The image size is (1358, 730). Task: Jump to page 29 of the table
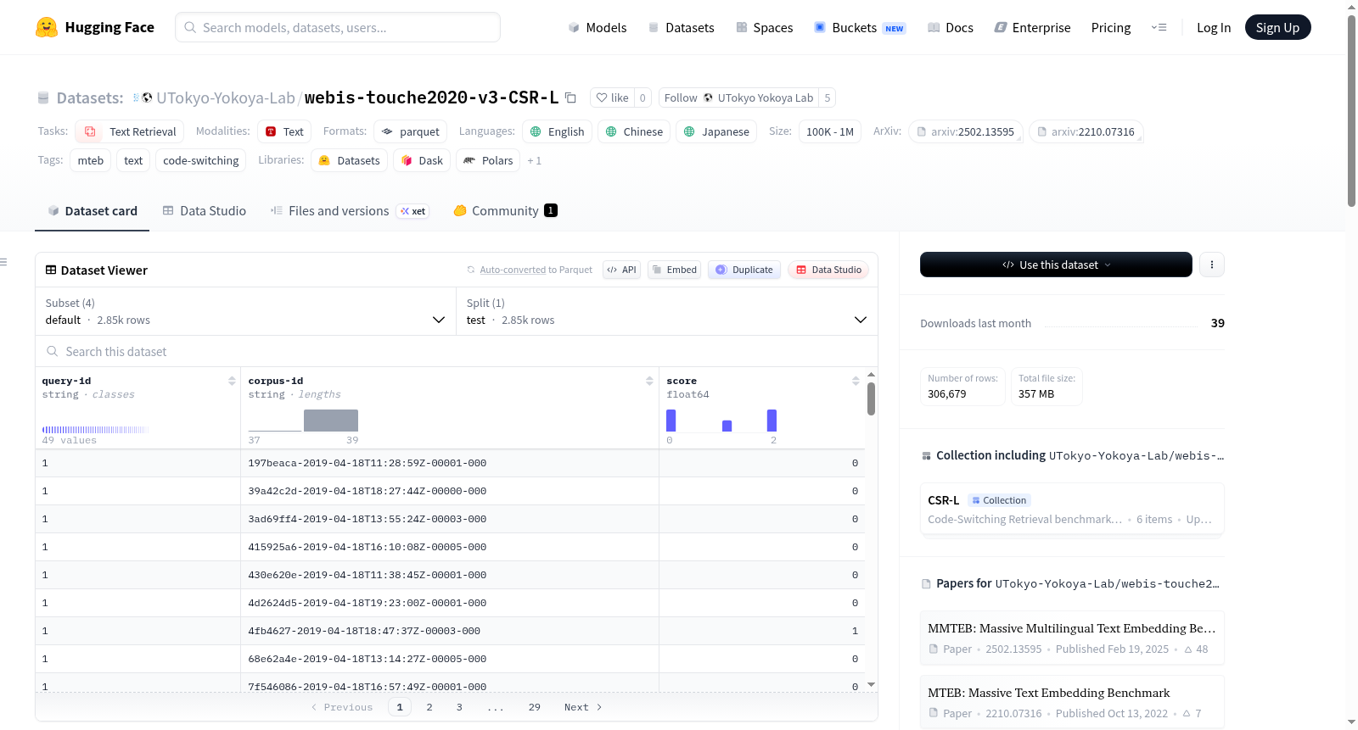535,707
